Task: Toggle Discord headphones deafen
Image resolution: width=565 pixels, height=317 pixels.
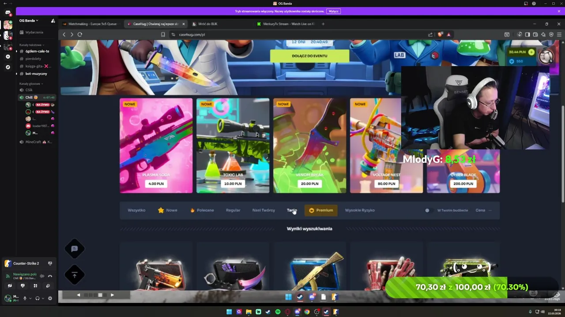Action: click(37, 298)
